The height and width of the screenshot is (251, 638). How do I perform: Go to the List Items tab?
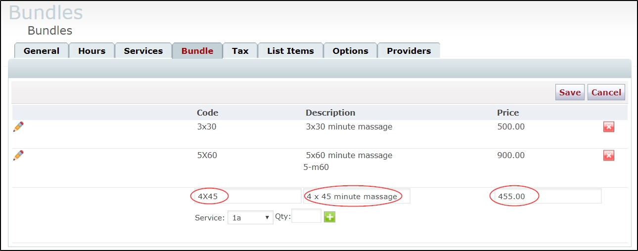(290, 51)
